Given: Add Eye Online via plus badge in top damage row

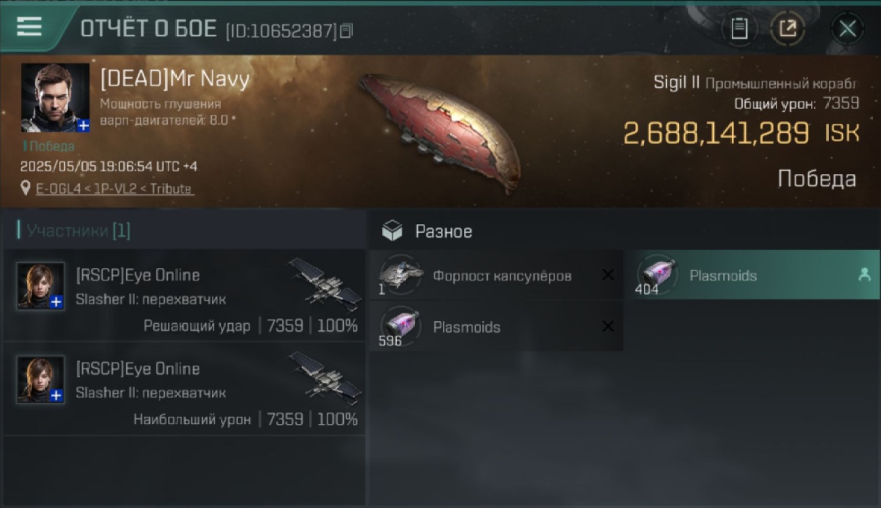Looking at the screenshot, I should coord(57,396).
